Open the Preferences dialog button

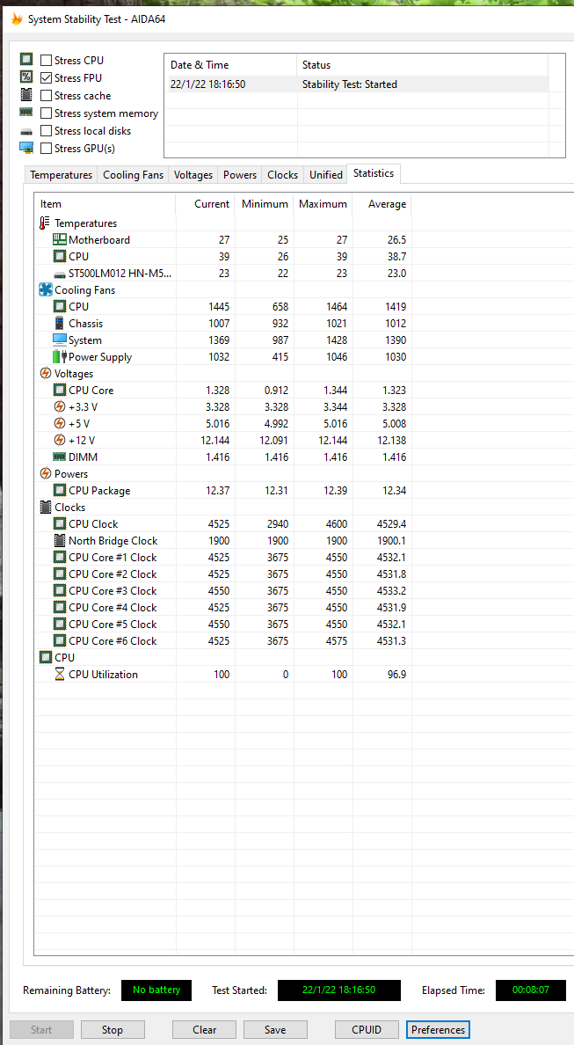(x=438, y=1030)
